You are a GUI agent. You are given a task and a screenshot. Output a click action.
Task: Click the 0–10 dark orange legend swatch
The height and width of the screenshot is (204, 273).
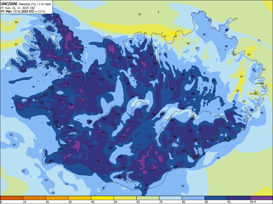pos(11,198)
